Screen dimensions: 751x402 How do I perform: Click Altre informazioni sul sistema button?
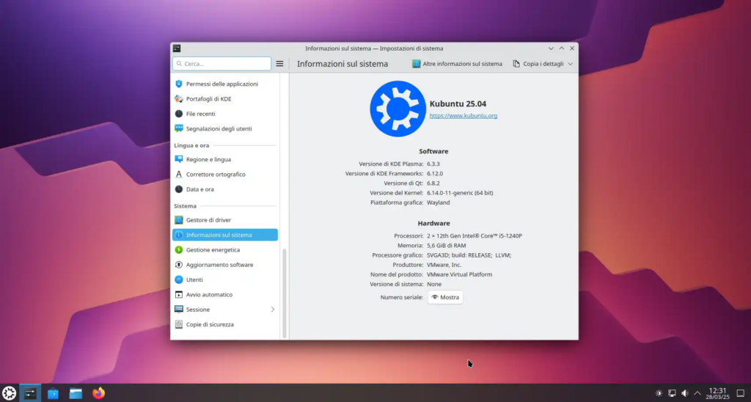pyautogui.click(x=458, y=64)
